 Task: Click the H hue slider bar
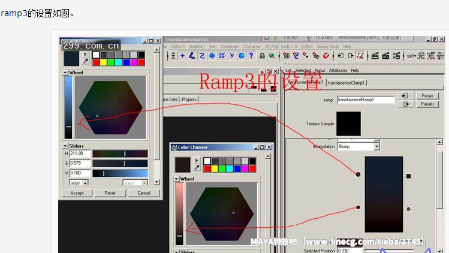[x=120, y=153]
